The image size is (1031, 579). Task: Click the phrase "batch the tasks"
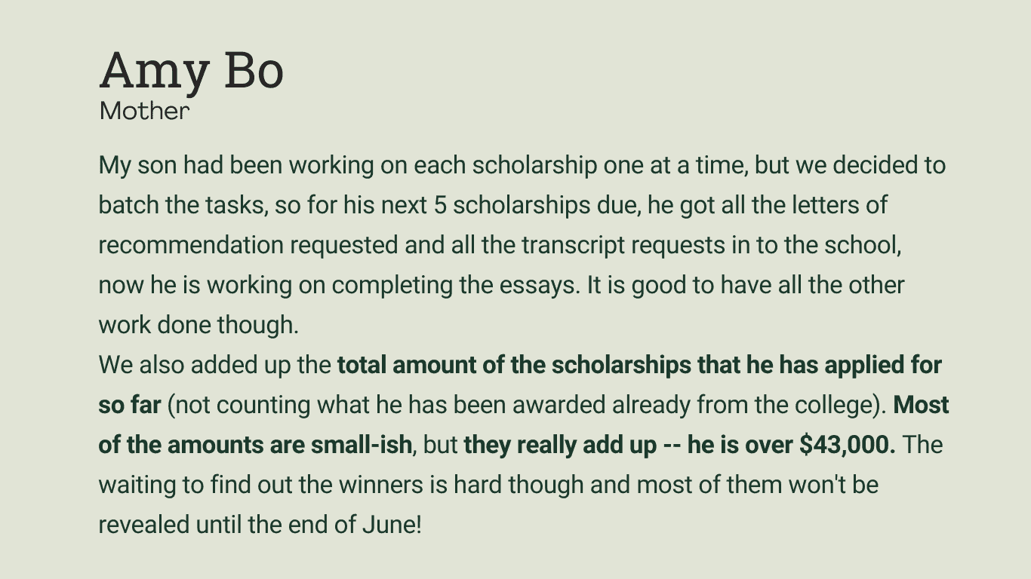tap(183, 205)
